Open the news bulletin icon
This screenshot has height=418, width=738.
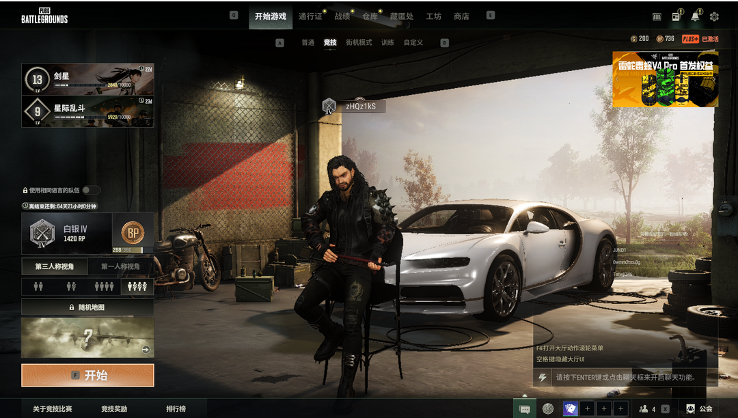pyautogui.click(x=676, y=16)
